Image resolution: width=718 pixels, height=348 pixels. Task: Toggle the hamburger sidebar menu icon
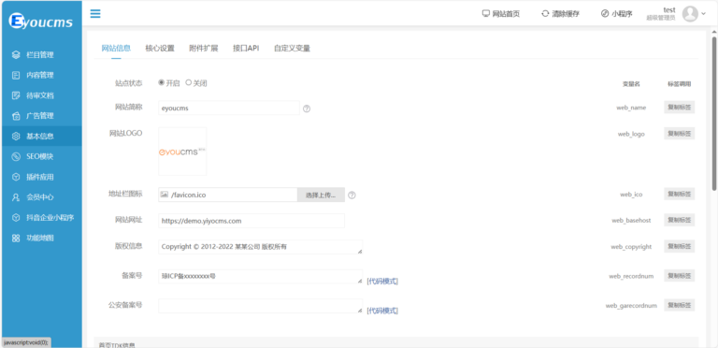(95, 14)
